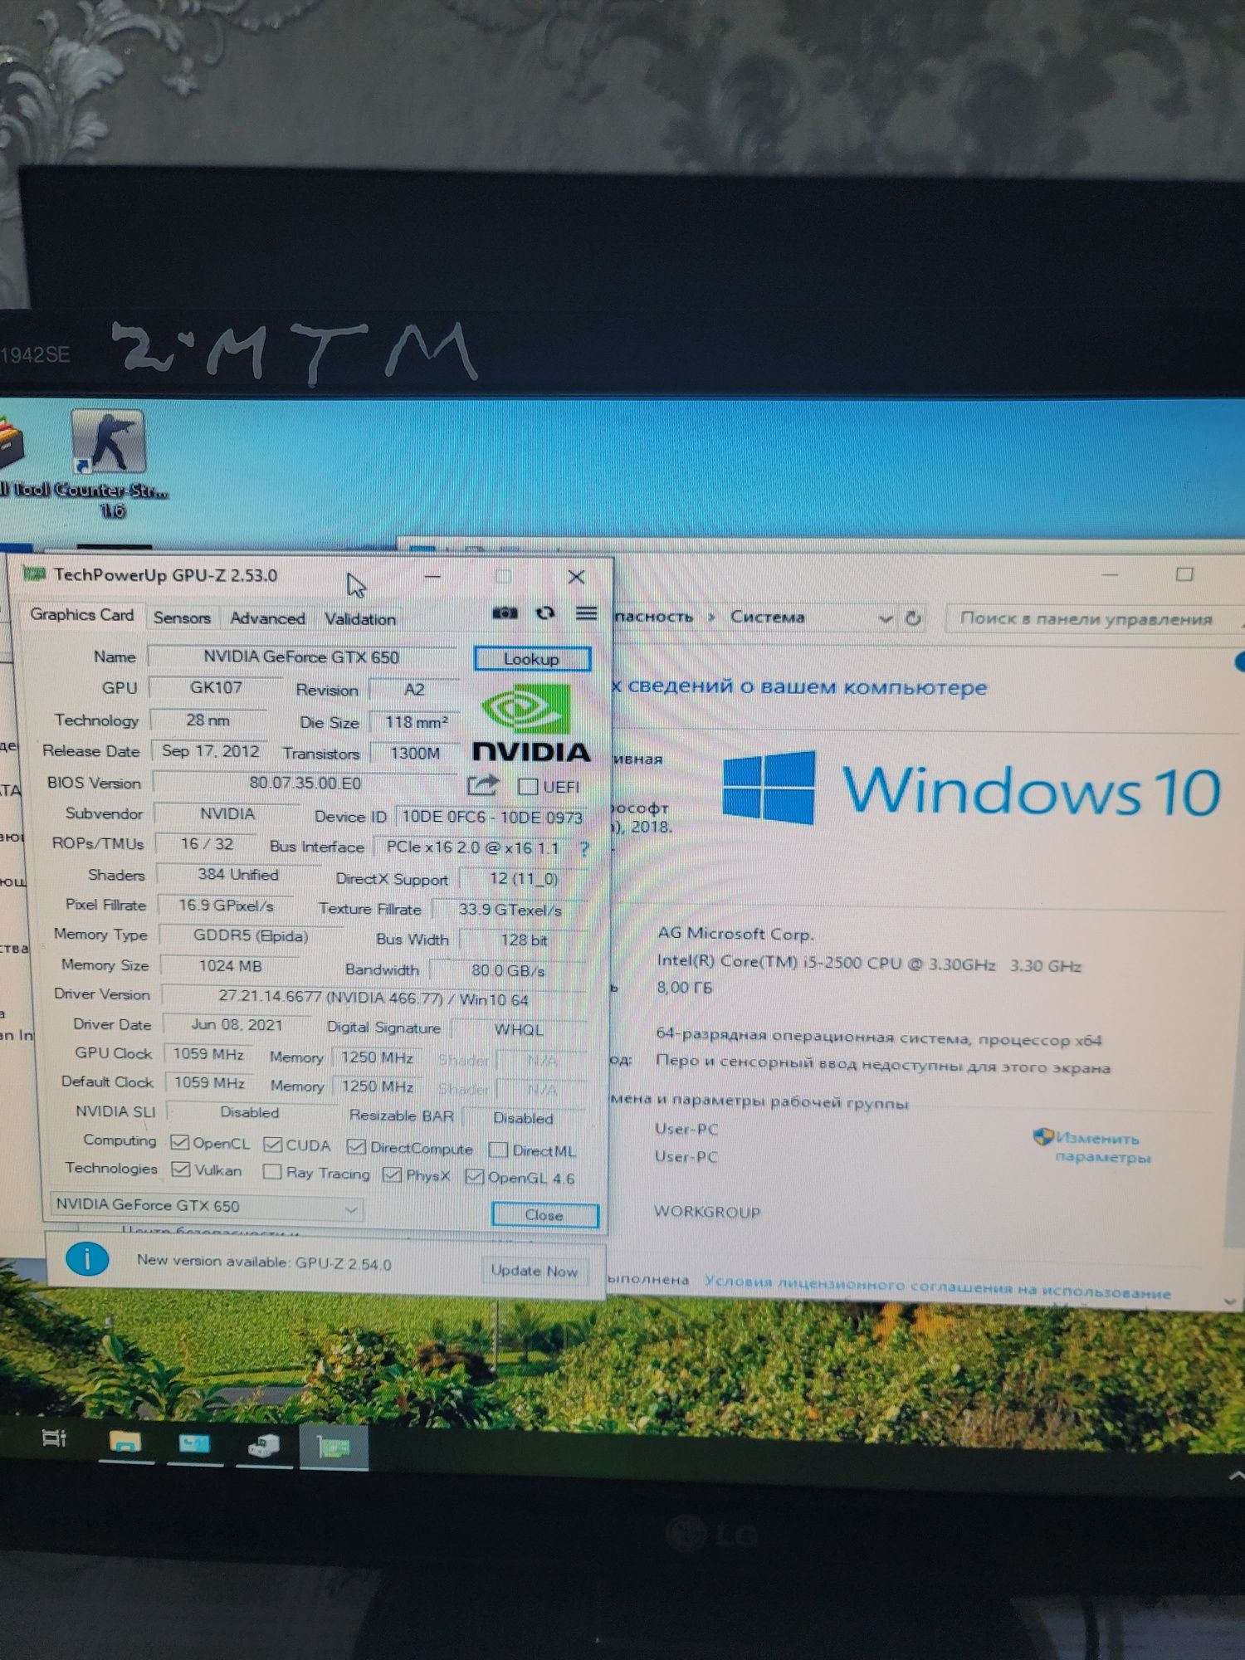This screenshot has height=1660, width=1245.
Task: Show hidden tray icons chevron
Action: pyautogui.click(x=1236, y=1476)
